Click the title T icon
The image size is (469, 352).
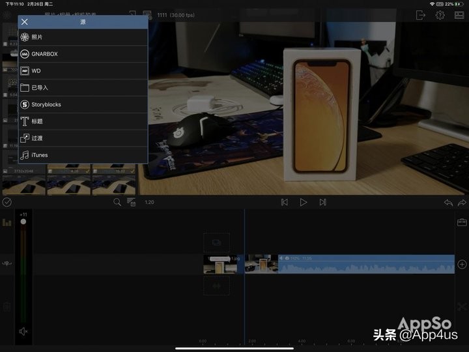pyautogui.click(x=25, y=121)
